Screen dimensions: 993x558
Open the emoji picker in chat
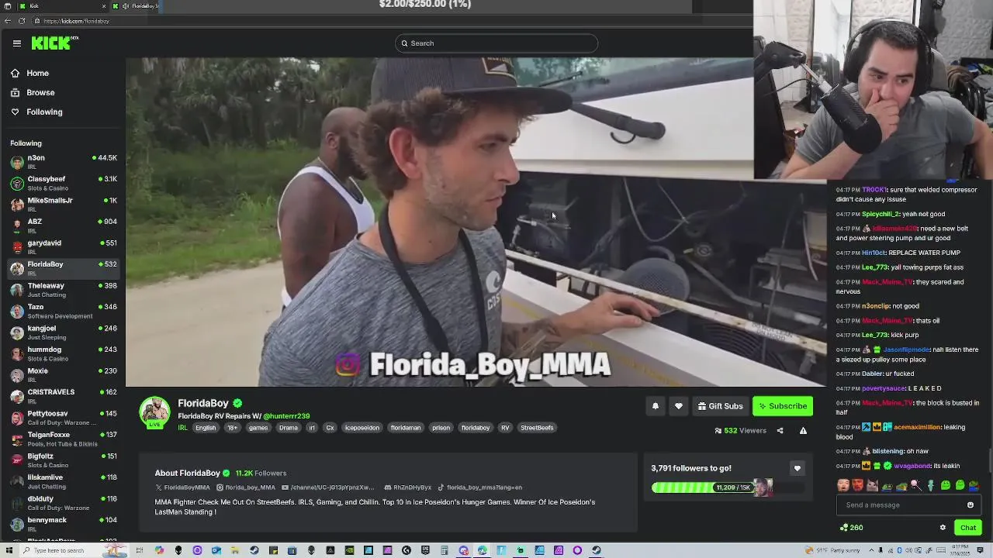[x=970, y=505]
